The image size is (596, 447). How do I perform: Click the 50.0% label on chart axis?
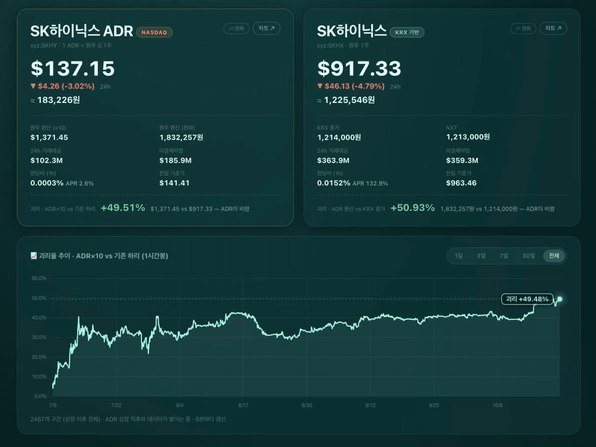click(x=39, y=298)
